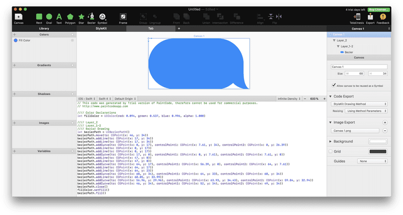Switch to the Tab canvas tab
Screen dimensions: 403x215
click(150, 28)
